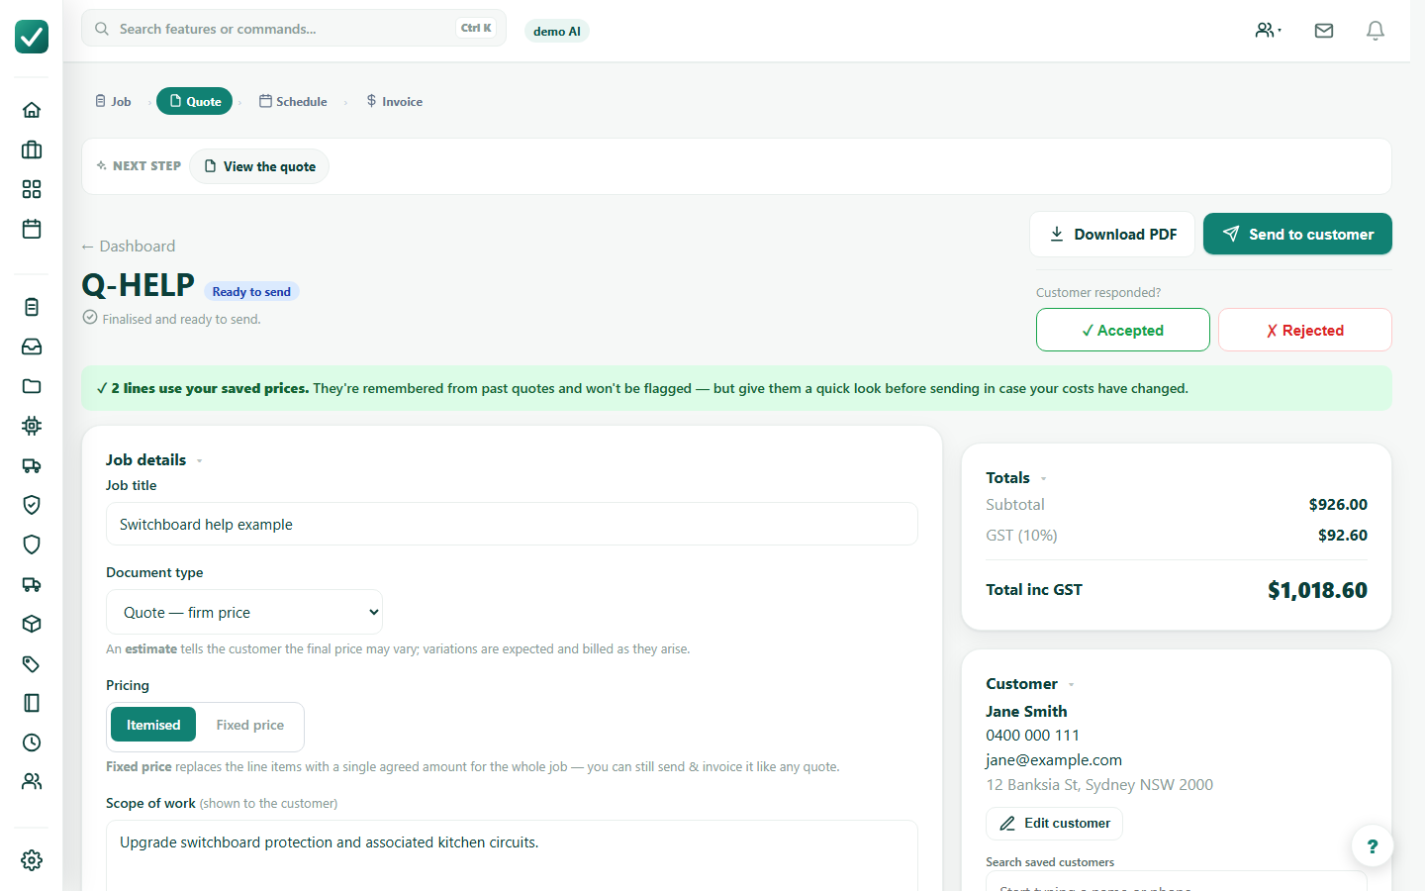The width and height of the screenshot is (1425, 891).
Task: Go back to Dashboard link
Action: coord(128,246)
